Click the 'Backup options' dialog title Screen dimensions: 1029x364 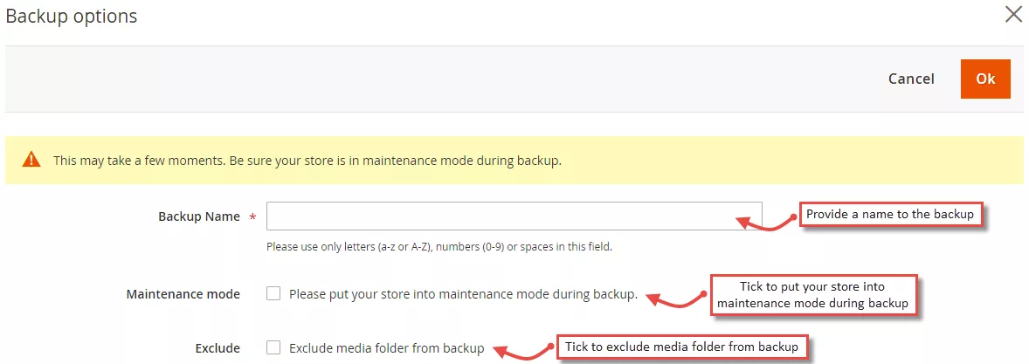pos(72,16)
